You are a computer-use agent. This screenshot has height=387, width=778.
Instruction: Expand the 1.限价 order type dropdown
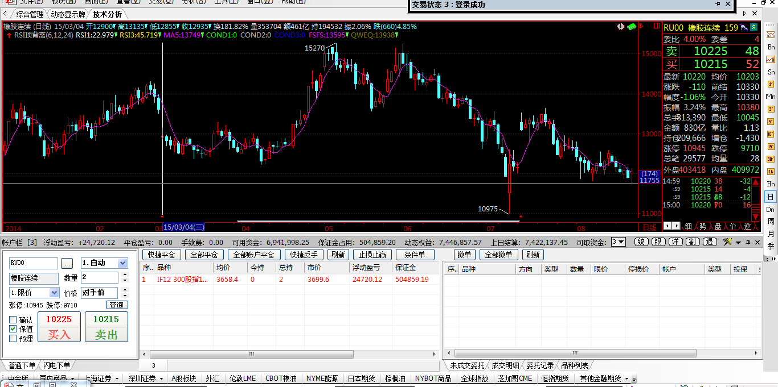(54, 293)
